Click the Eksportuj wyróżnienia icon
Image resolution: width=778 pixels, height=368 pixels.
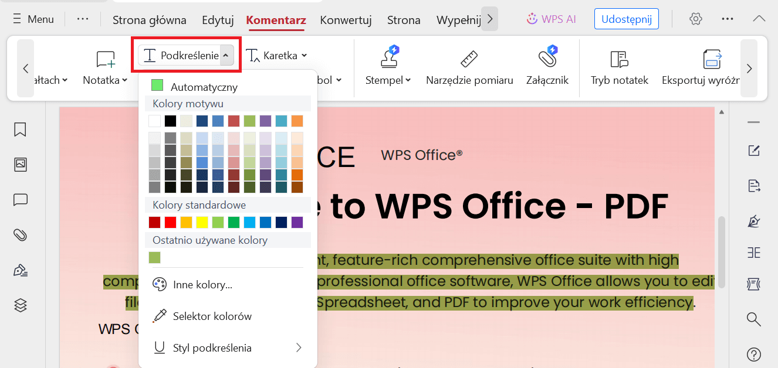click(712, 59)
